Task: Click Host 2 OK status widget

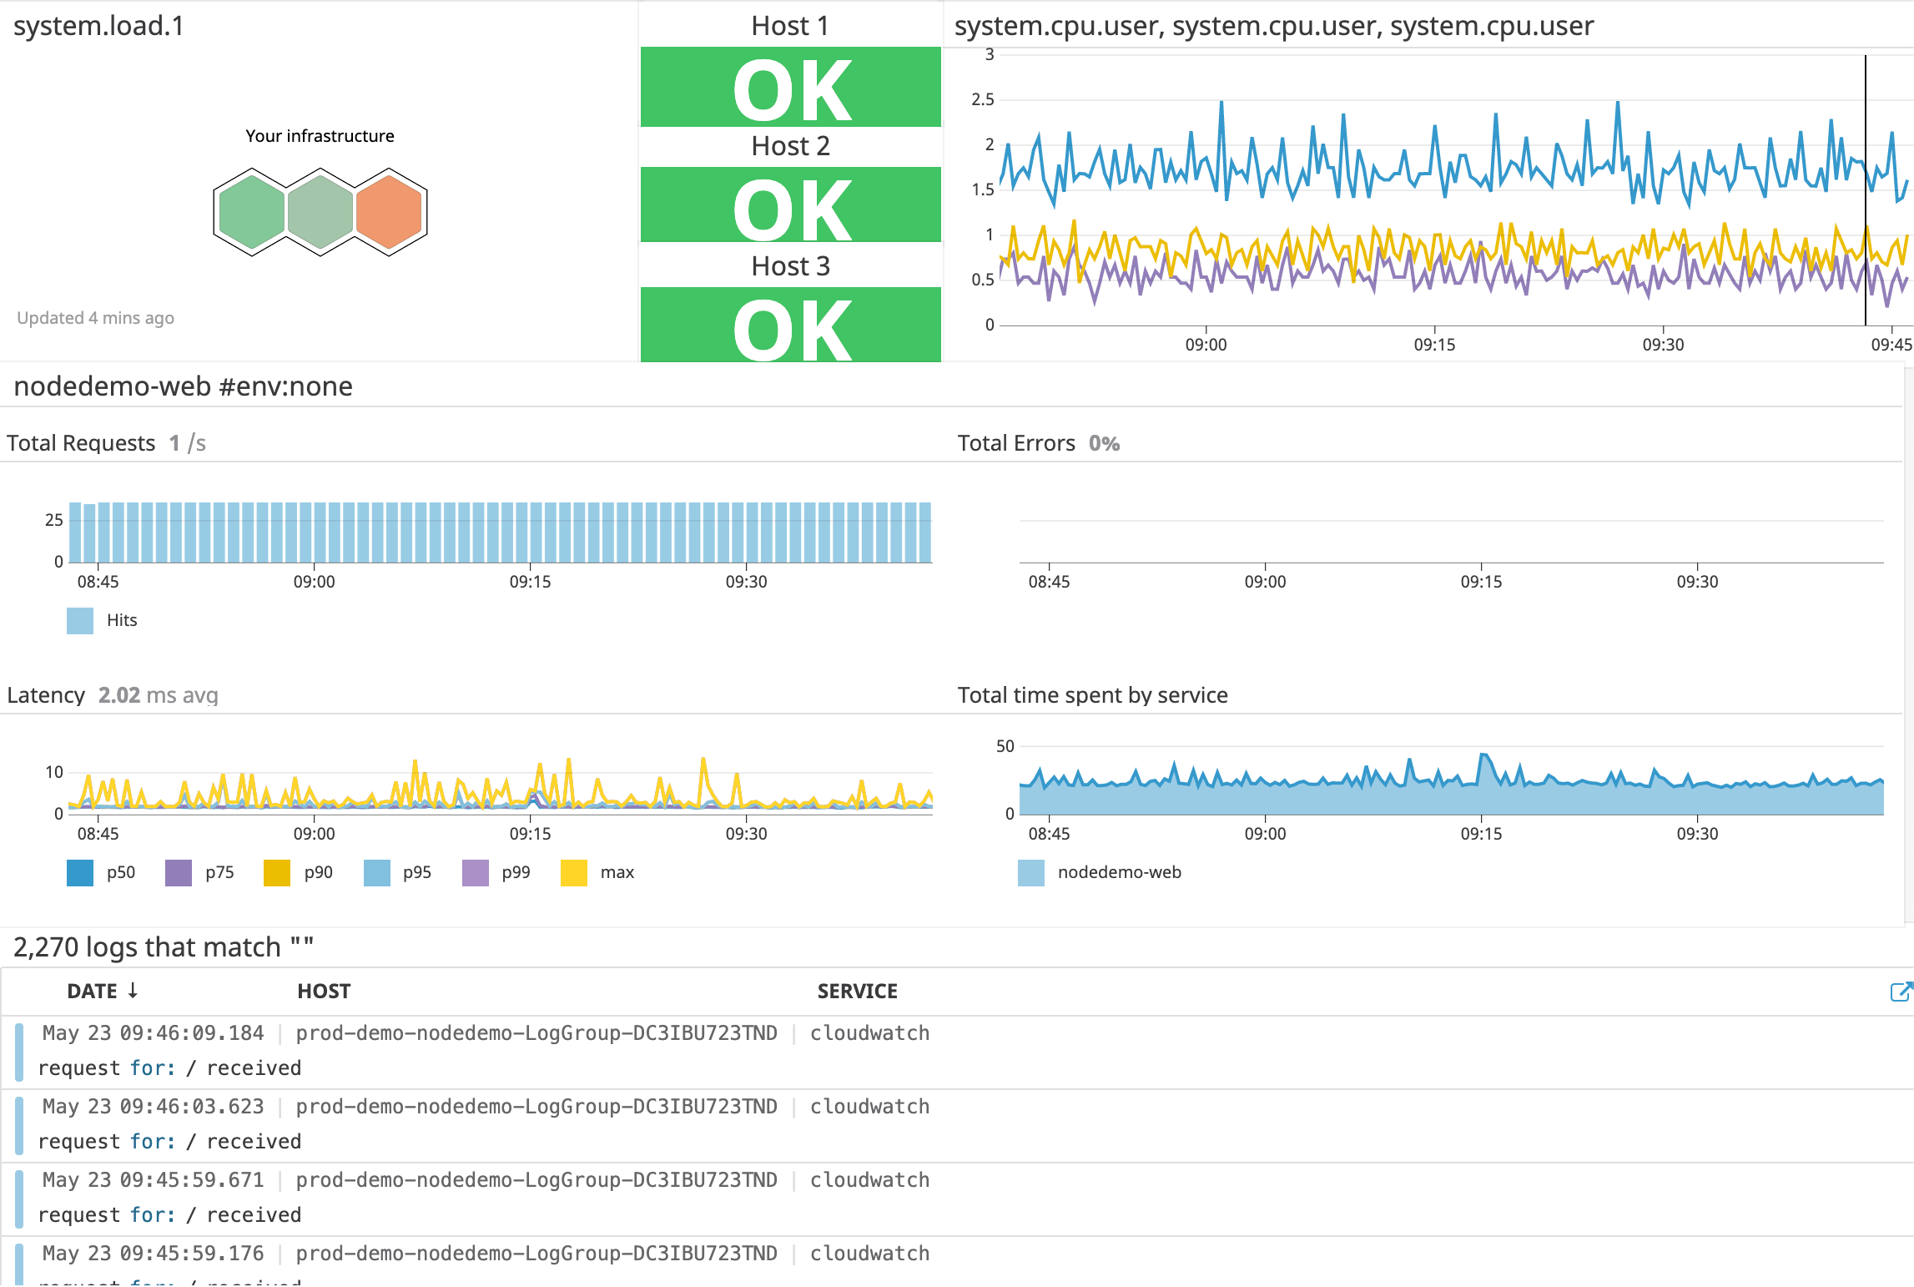Action: pyautogui.click(x=791, y=205)
